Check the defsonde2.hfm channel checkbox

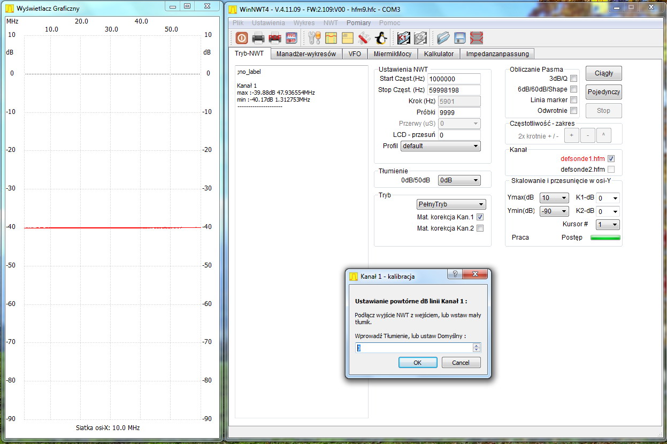click(611, 170)
